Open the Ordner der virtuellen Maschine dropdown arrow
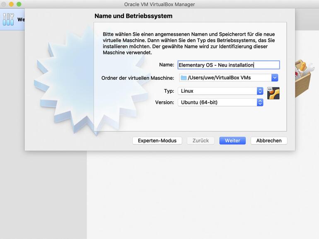This screenshot has width=319, height=239. click(275, 78)
